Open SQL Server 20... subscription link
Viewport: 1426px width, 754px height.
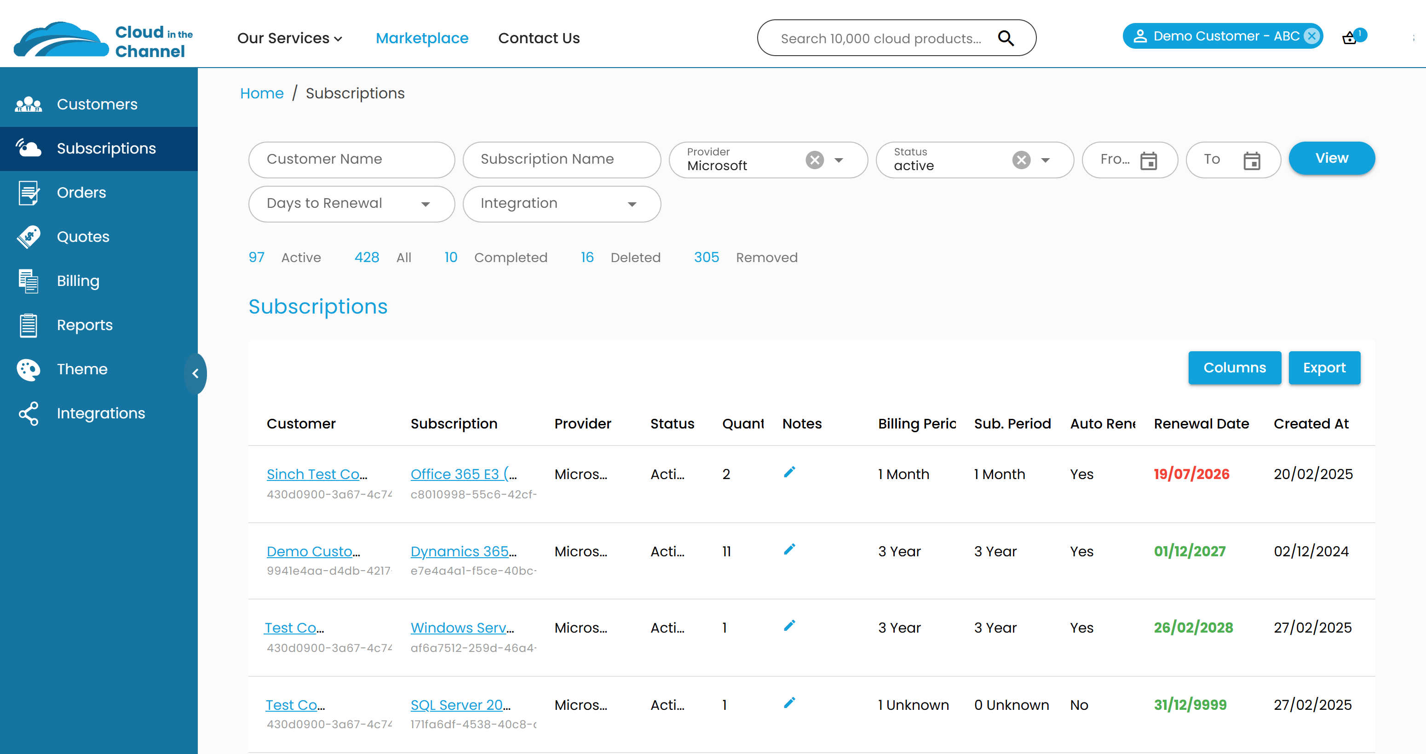pyautogui.click(x=460, y=705)
